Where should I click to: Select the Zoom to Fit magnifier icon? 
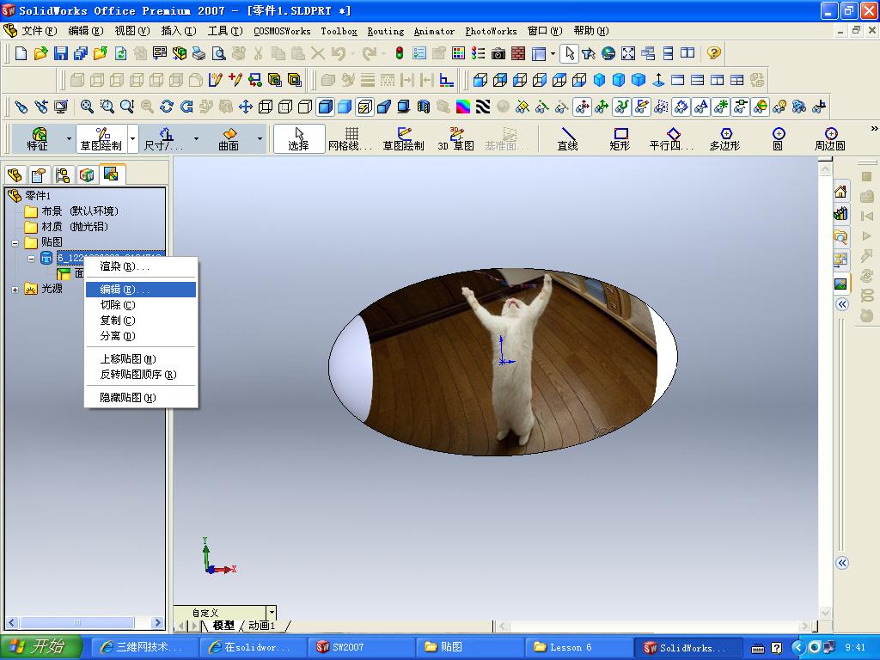[x=87, y=107]
